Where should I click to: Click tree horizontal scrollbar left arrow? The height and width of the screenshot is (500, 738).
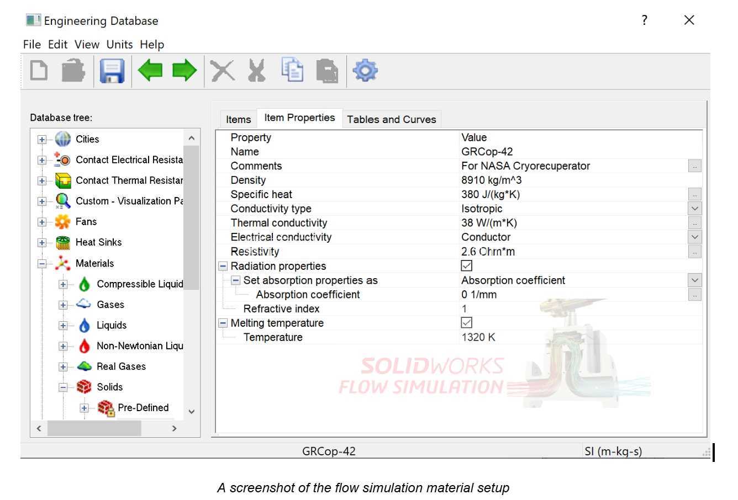pos(39,428)
